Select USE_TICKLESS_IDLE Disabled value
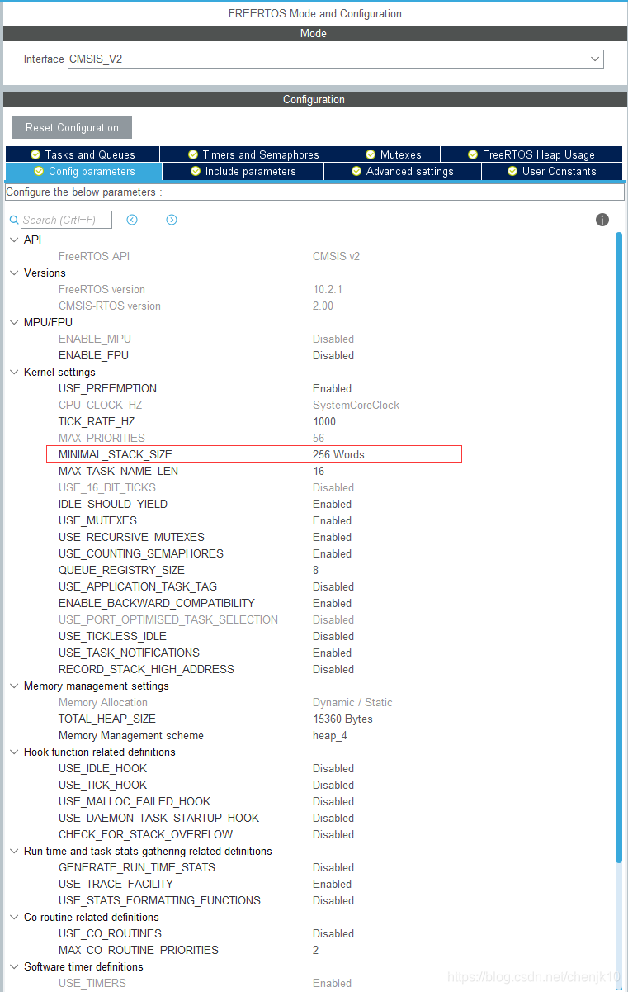The height and width of the screenshot is (992, 628). [x=333, y=636]
